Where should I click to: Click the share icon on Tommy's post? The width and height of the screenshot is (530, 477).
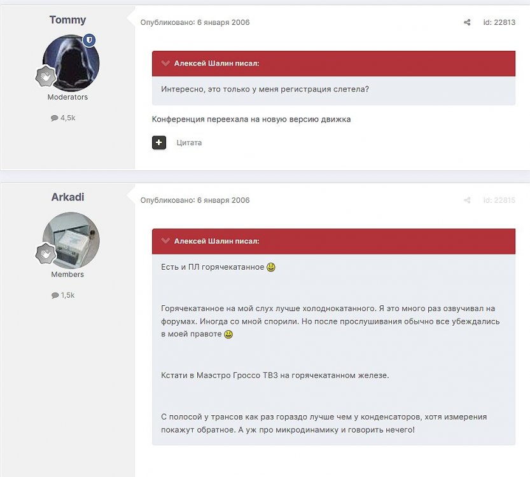467,22
